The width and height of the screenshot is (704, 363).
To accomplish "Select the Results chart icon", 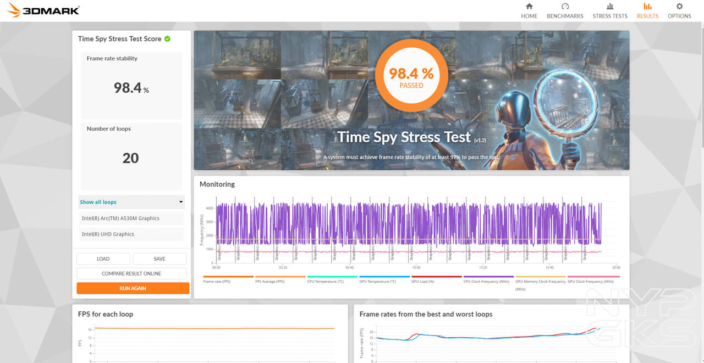I will coord(647,7).
